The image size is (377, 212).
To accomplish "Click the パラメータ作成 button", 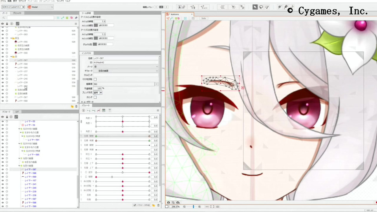I will point(142,205).
